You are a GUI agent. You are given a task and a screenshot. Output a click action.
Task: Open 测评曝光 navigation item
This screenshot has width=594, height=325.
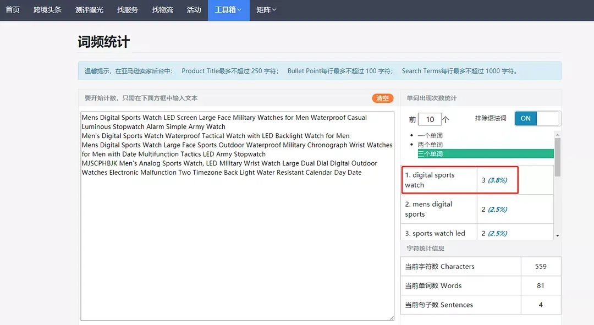[89, 10]
